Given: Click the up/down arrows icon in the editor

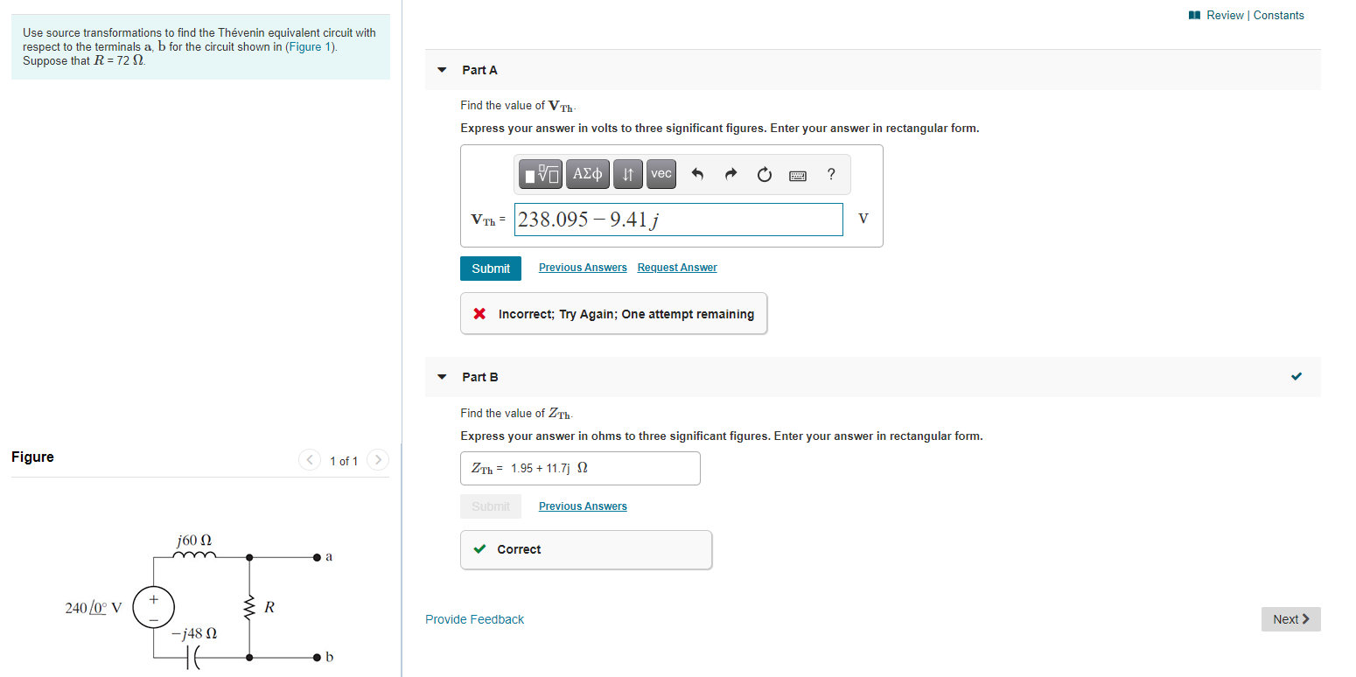Looking at the screenshot, I should pos(627,173).
